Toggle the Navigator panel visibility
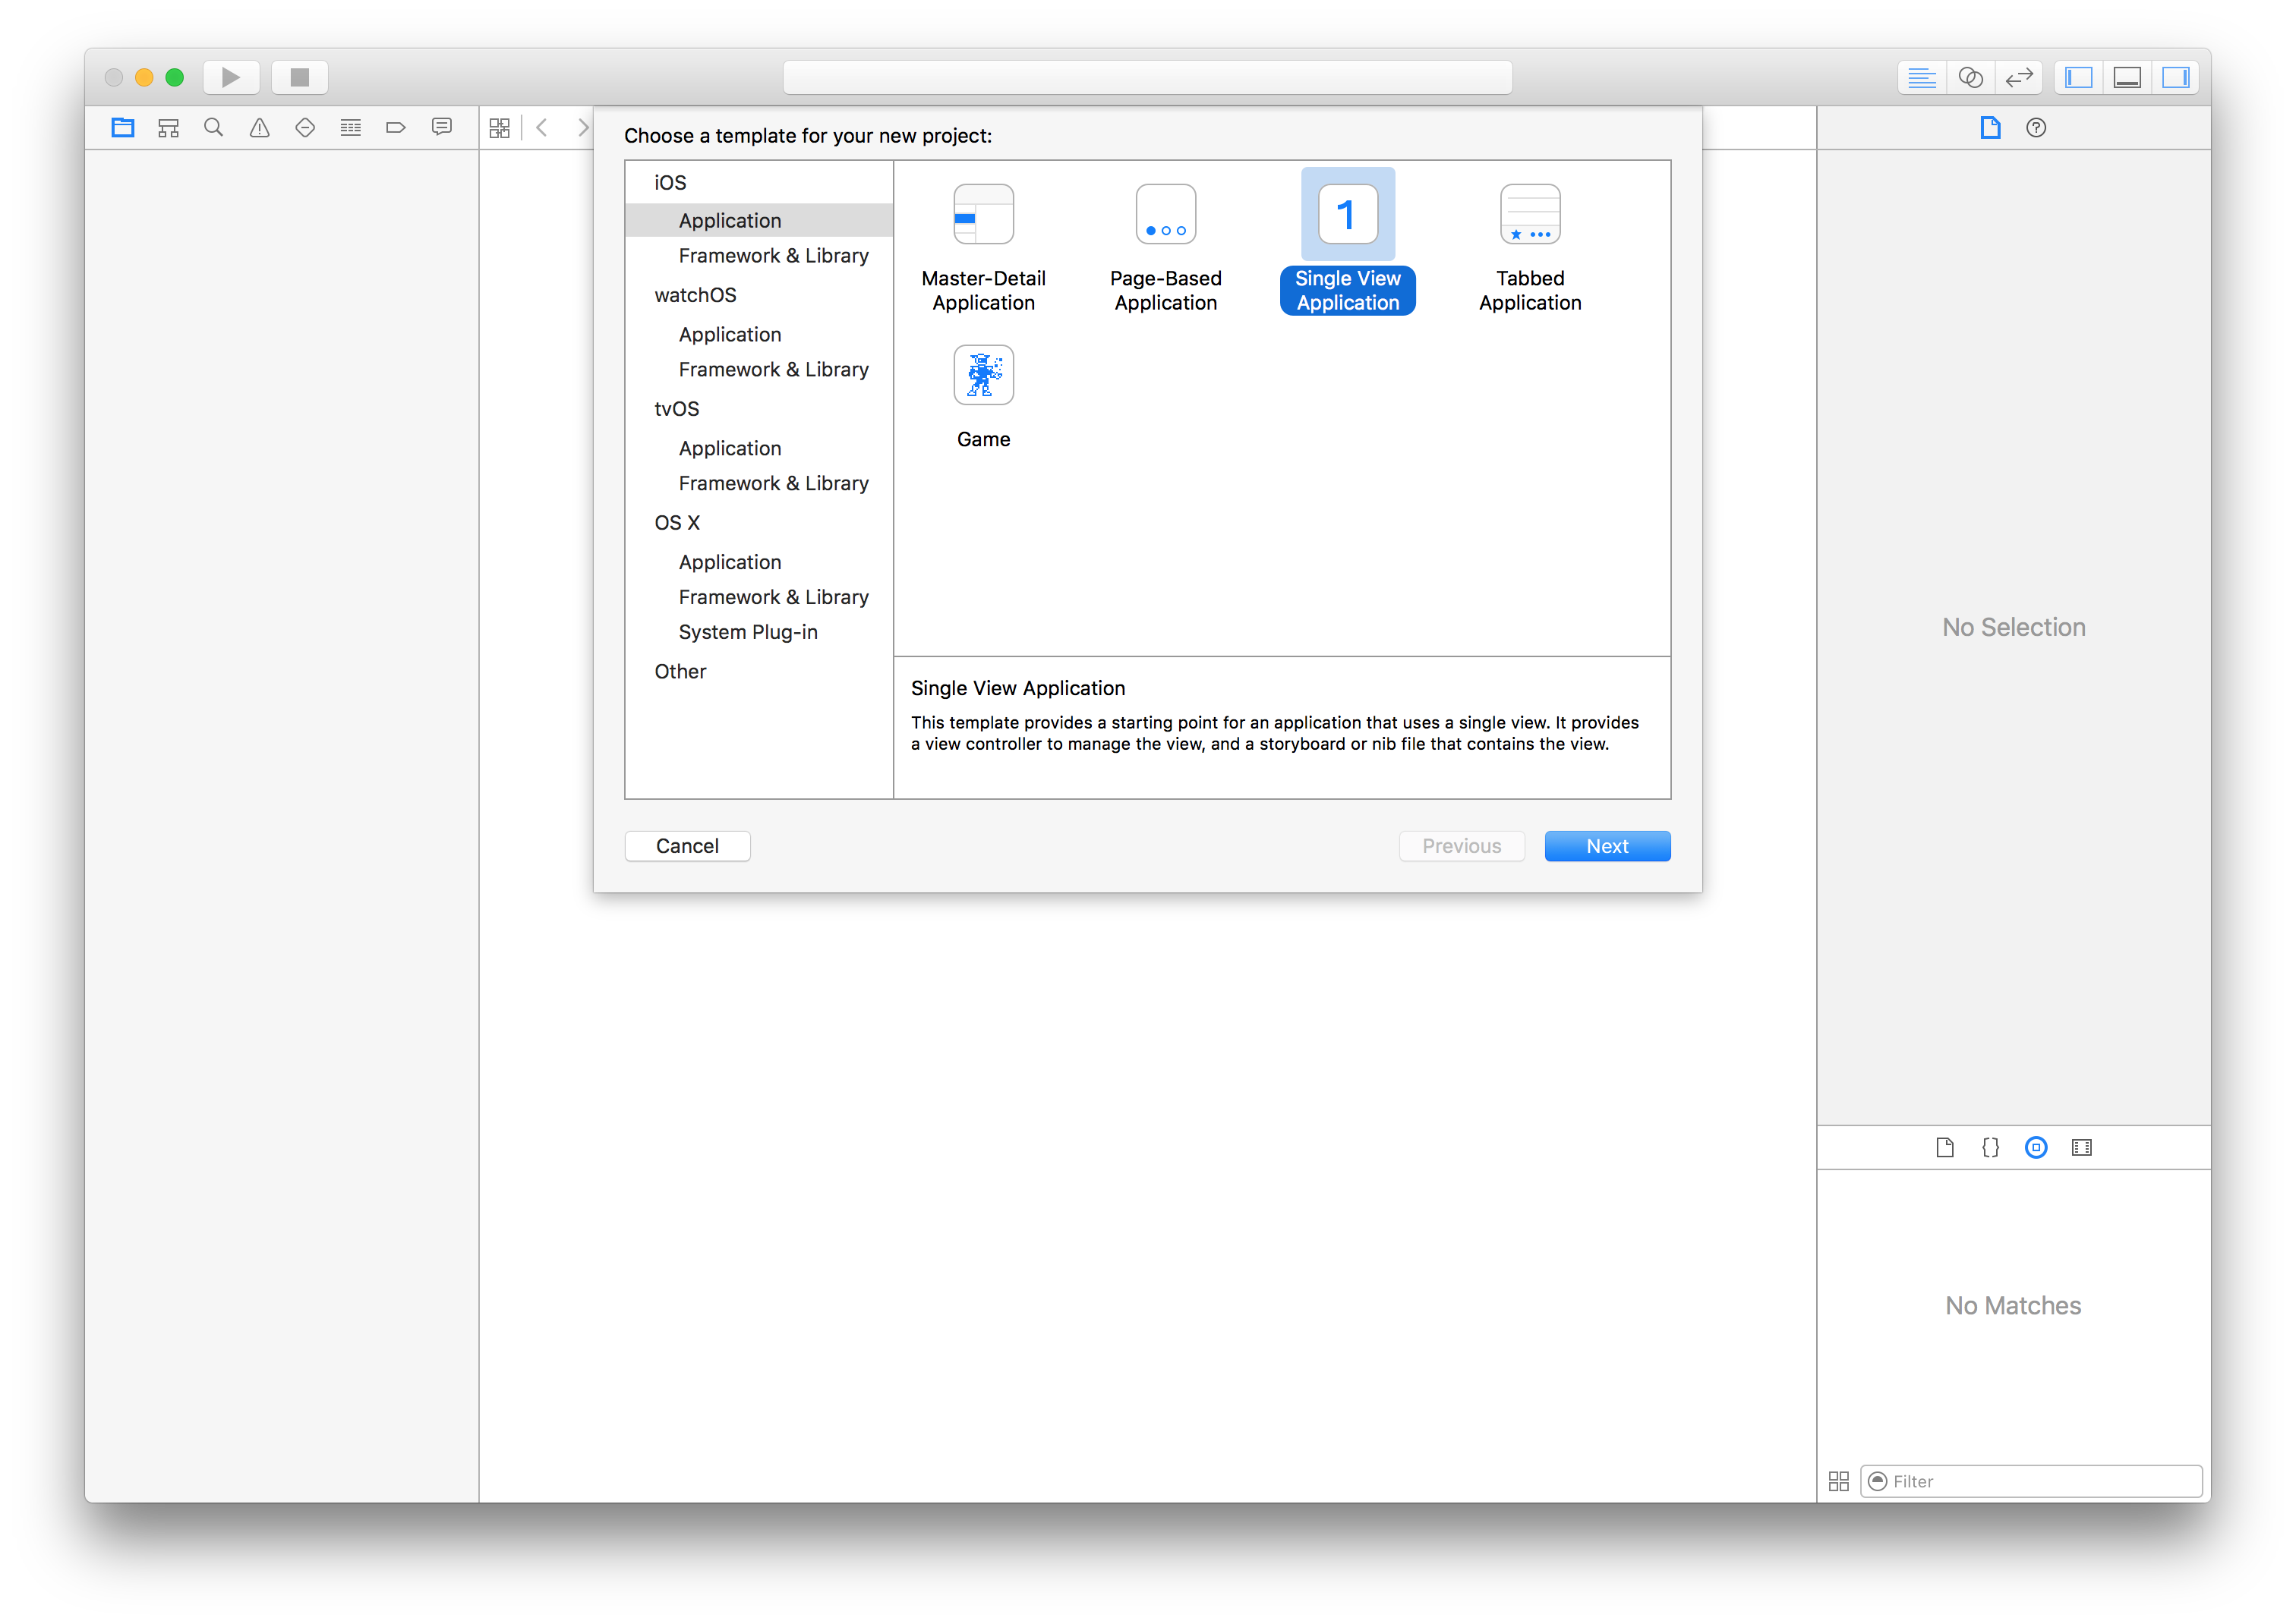Viewport: 2296px width, 1624px height. [x=2078, y=78]
